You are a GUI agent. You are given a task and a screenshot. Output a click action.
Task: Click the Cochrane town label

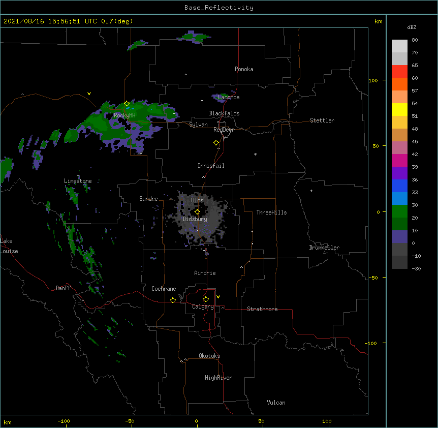click(x=164, y=289)
